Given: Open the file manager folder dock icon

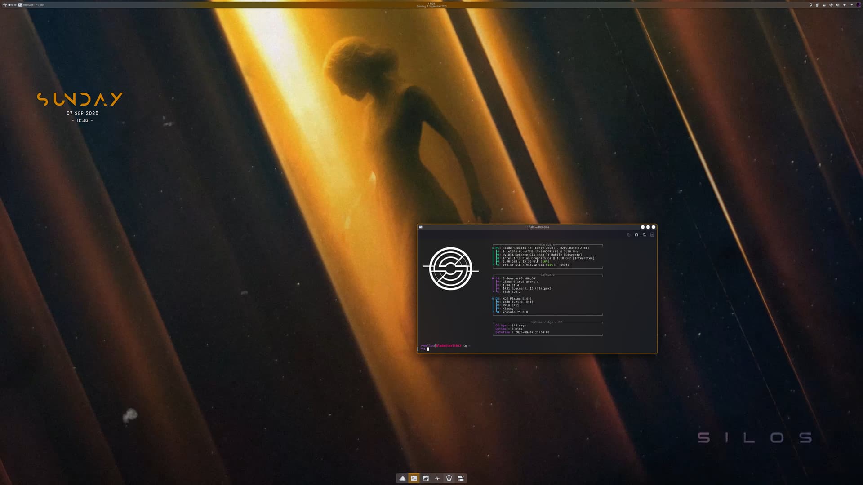Looking at the screenshot, I should click(x=426, y=478).
